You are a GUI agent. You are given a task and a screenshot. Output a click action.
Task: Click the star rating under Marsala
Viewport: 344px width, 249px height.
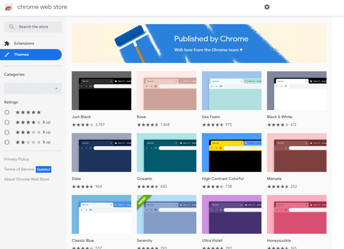278,187
